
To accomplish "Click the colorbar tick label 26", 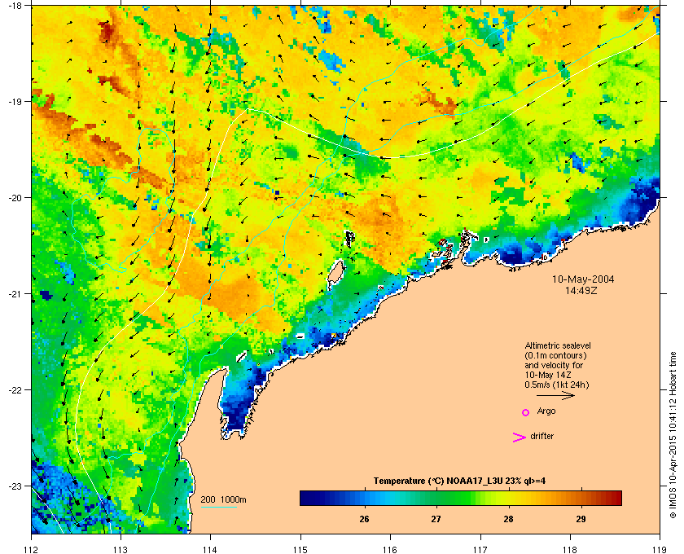I will click(364, 519).
